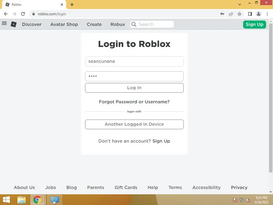This screenshot has height=205, width=273.
Task: Bookmark this page with star icon
Action: pos(239,14)
